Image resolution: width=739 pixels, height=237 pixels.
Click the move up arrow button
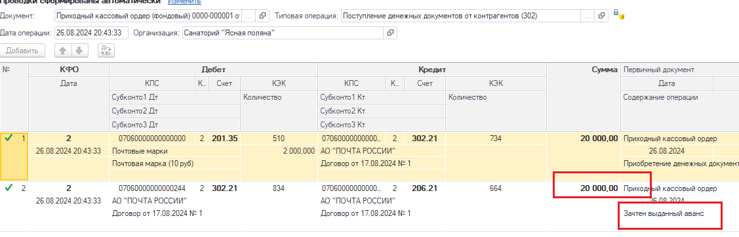[63, 51]
